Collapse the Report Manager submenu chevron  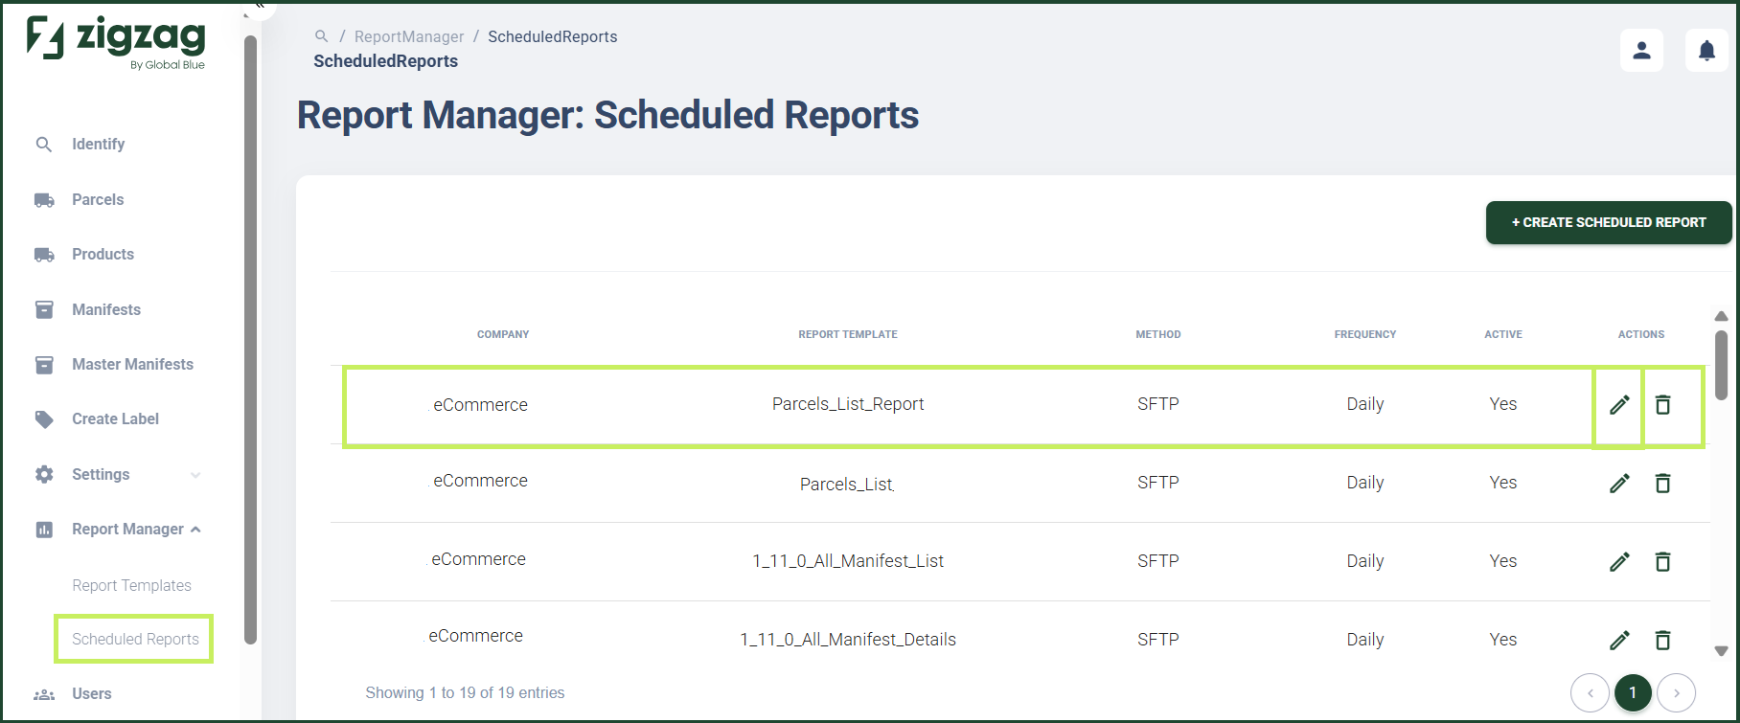coord(195,530)
